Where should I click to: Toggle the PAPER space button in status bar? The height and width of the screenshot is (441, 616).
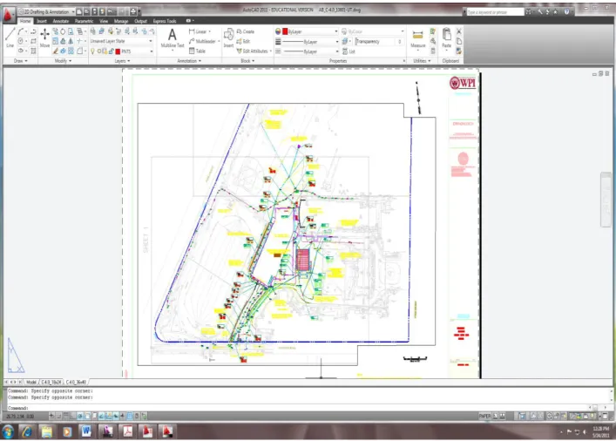click(484, 416)
